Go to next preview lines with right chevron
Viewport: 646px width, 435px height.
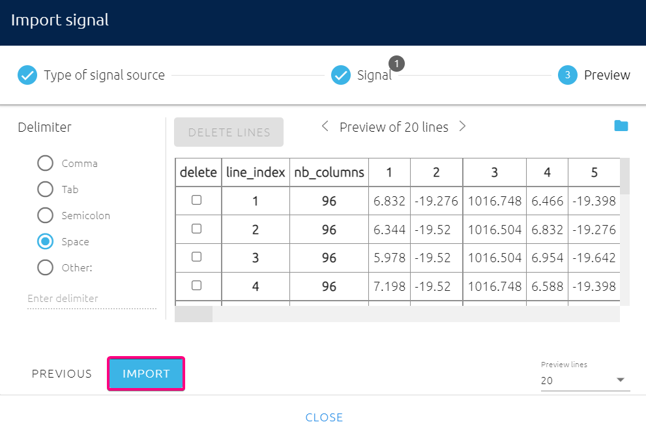[x=462, y=127]
